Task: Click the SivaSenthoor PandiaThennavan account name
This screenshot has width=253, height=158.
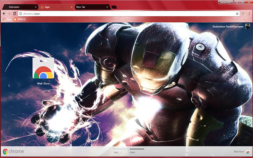Action: click(228, 26)
